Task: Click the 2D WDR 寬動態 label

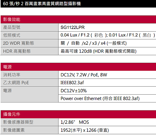Action: (18, 43)
